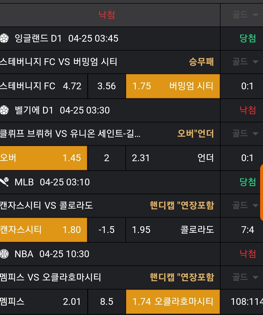Select 버밍엄 시티 1.75 odds option

click(173, 86)
